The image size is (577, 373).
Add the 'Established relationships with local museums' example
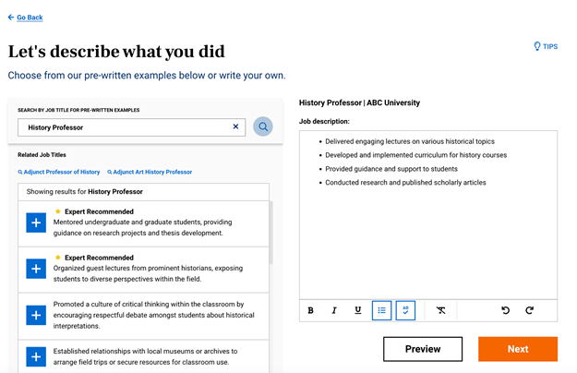coord(36,356)
